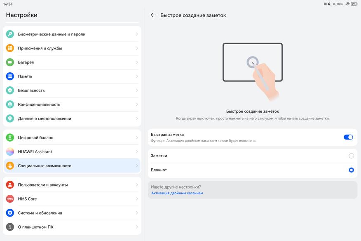
Task: Click the Данные о местоположении pin icon
Action: 10,118
